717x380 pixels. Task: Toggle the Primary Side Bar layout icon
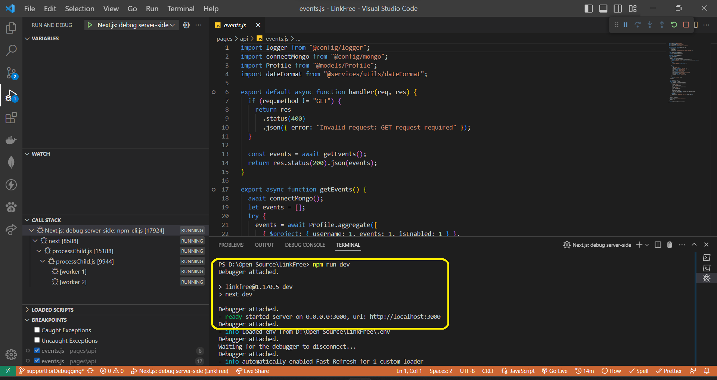pos(589,9)
